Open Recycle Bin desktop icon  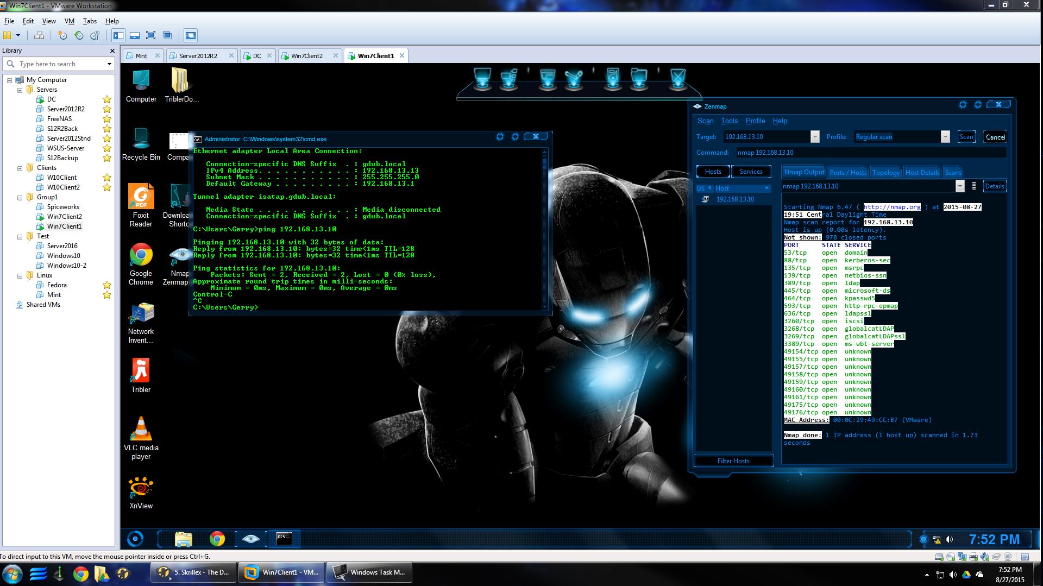141,144
